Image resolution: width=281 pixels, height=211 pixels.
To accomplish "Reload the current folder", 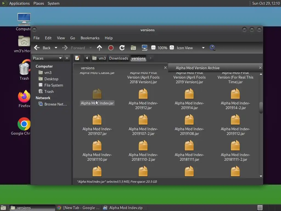I will [122, 48].
